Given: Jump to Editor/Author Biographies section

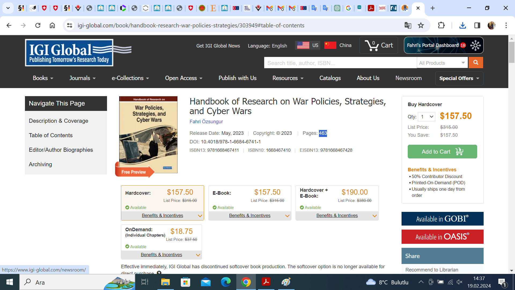Looking at the screenshot, I should pyautogui.click(x=61, y=150).
